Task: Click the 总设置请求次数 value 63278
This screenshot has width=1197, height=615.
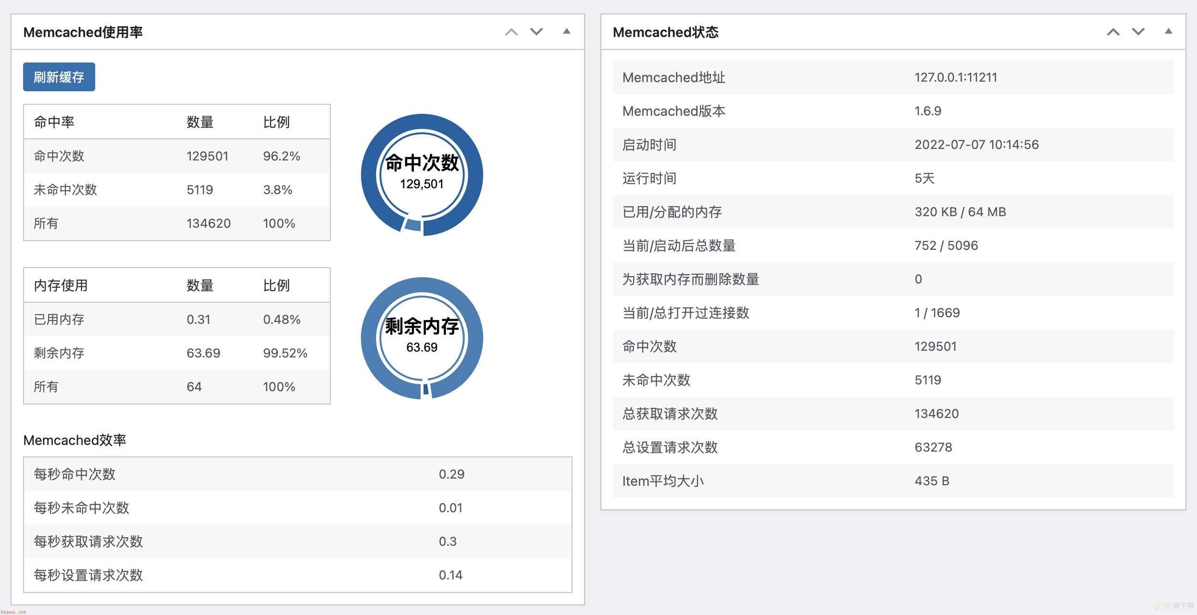Action: [933, 447]
